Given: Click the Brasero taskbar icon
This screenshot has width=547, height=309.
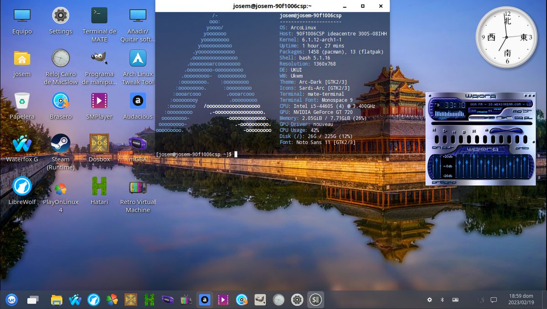Looking at the screenshot, I should tap(242, 299).
